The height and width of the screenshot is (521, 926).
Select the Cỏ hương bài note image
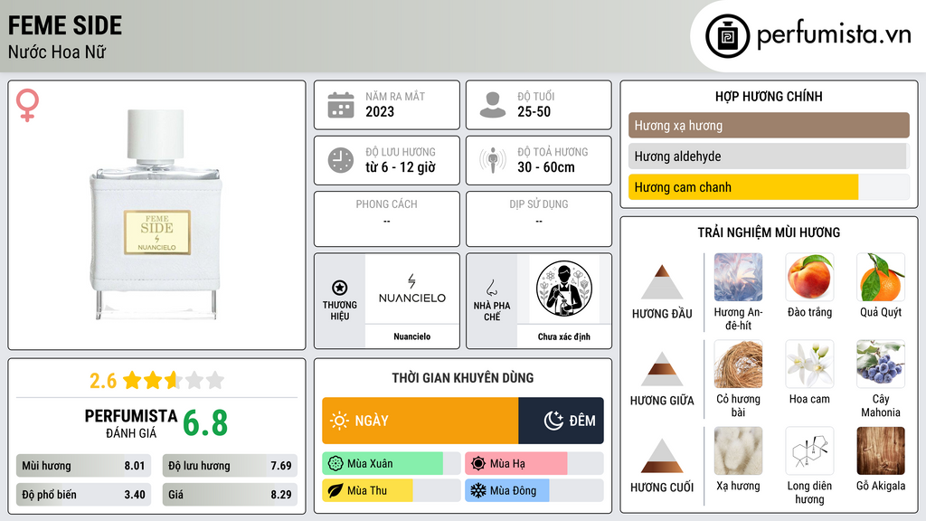pyautogui.click(x=738, y=364)
